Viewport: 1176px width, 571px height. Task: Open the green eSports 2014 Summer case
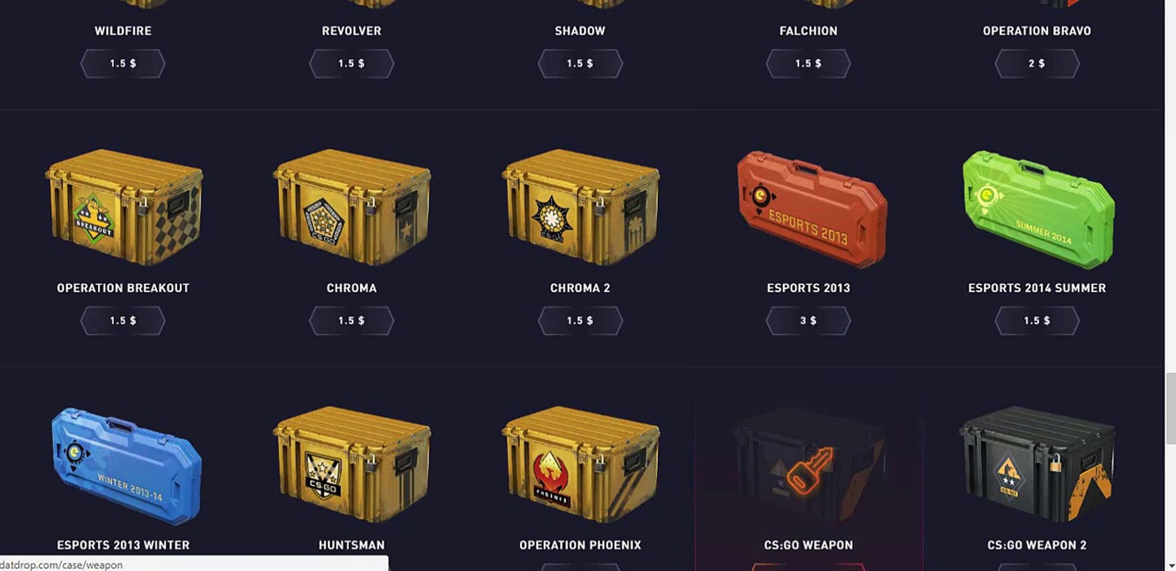1038,209
